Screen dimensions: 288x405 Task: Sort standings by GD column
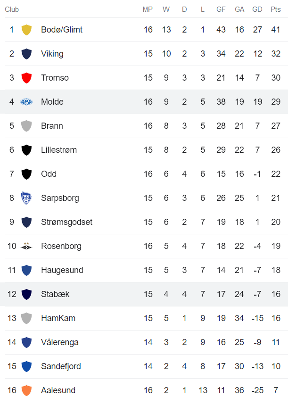pos(257,9)
